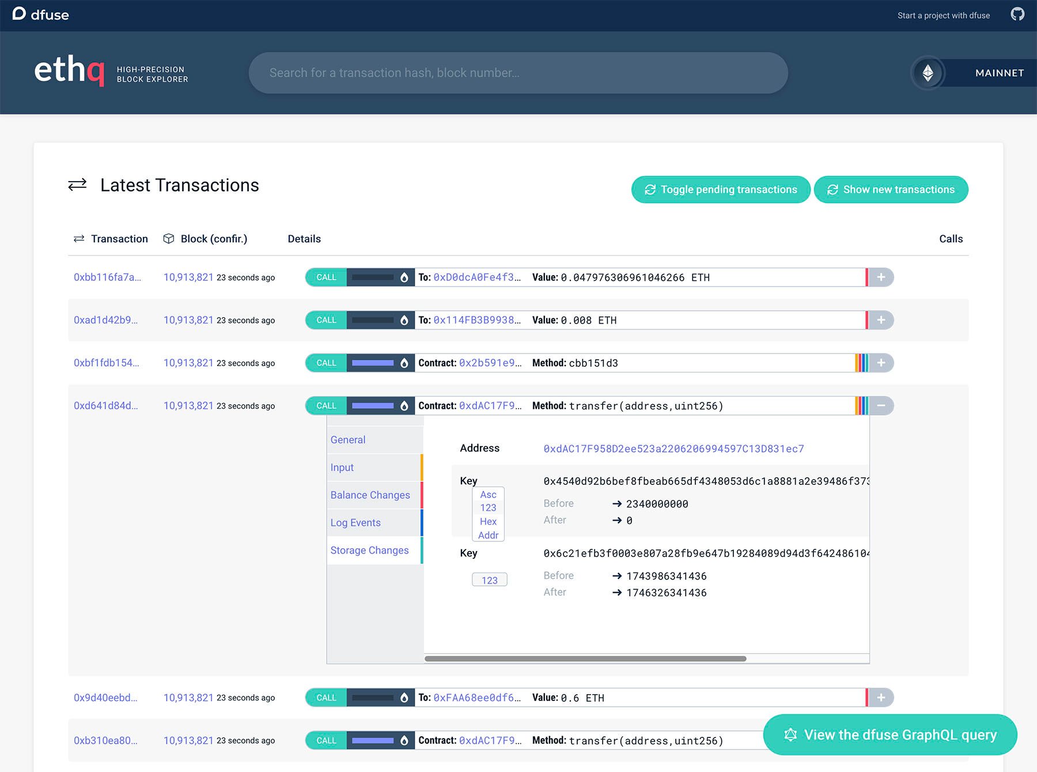Viewport: 1037px width, 772px height.
Task: Click the transaction hash search field
Action: pyautogui.click(x=518, y=73)
